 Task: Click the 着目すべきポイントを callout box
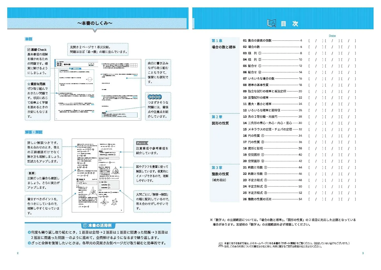pyautogui.click(x=43, y=206)
